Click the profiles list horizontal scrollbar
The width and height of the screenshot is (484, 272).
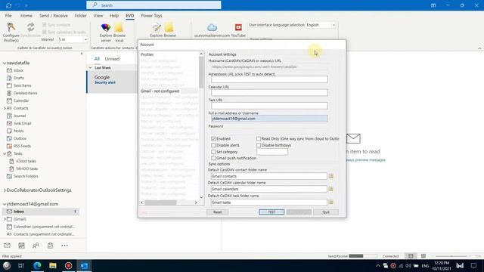[160, 202]
